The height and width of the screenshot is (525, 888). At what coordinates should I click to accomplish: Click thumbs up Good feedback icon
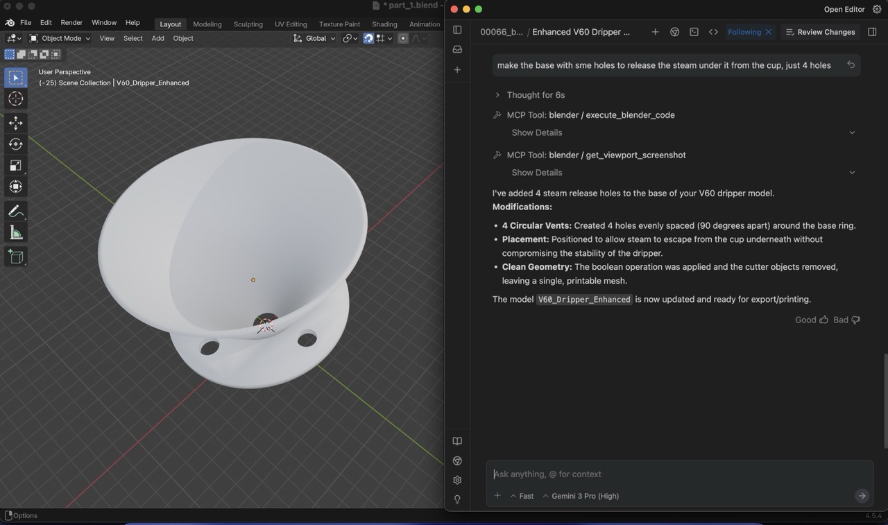pyautogui.click(x=823, y=320)
